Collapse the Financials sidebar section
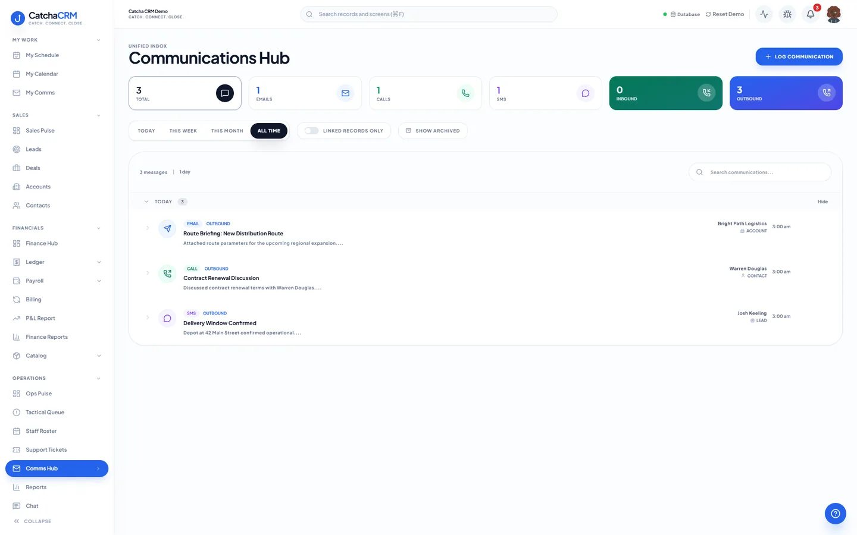This screenshot has width=857, height=535. pos(98,228)
